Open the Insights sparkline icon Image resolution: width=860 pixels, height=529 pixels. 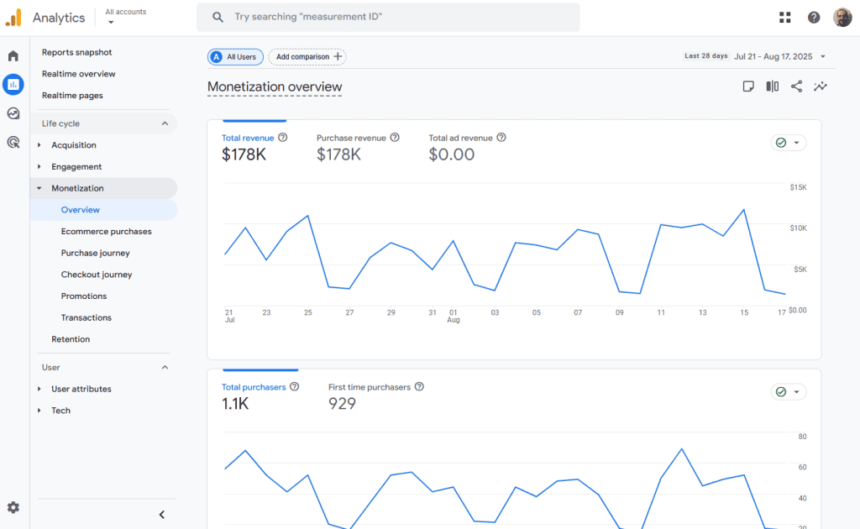pos(821,86)
